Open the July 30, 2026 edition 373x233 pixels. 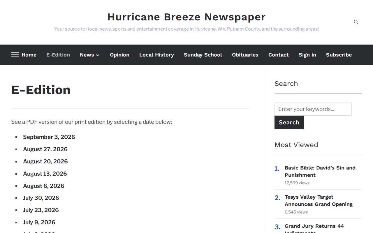pyautogui.click(x=41, y=198)
